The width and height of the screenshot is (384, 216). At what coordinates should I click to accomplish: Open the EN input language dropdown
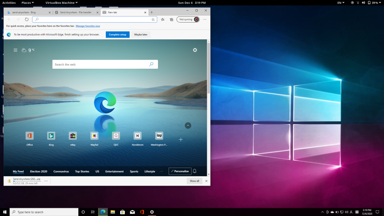point(341,3)
